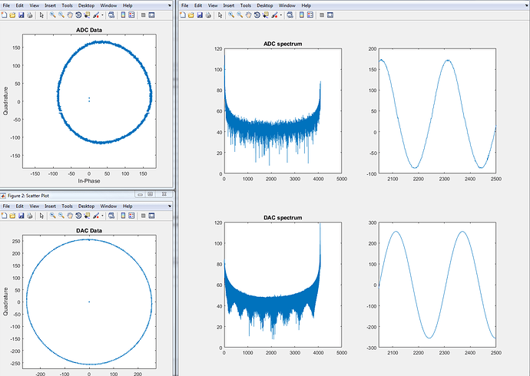Save figure icon in Scatter Plot window

click(21, 216)
